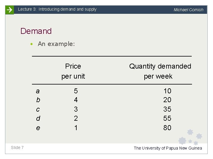The width and height of the screenshot is (213, 159).
Task: Click the 'Quantity demanded per week' header
Action: pyautogui.click(x=160, y=71)
